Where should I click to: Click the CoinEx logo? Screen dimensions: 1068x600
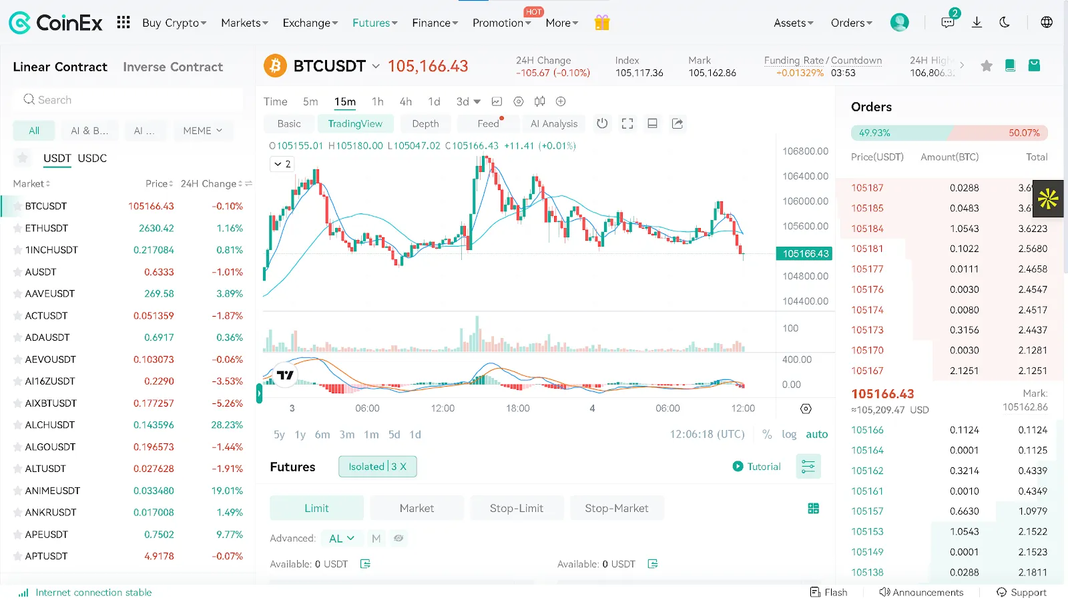click(x=56, y=23)
